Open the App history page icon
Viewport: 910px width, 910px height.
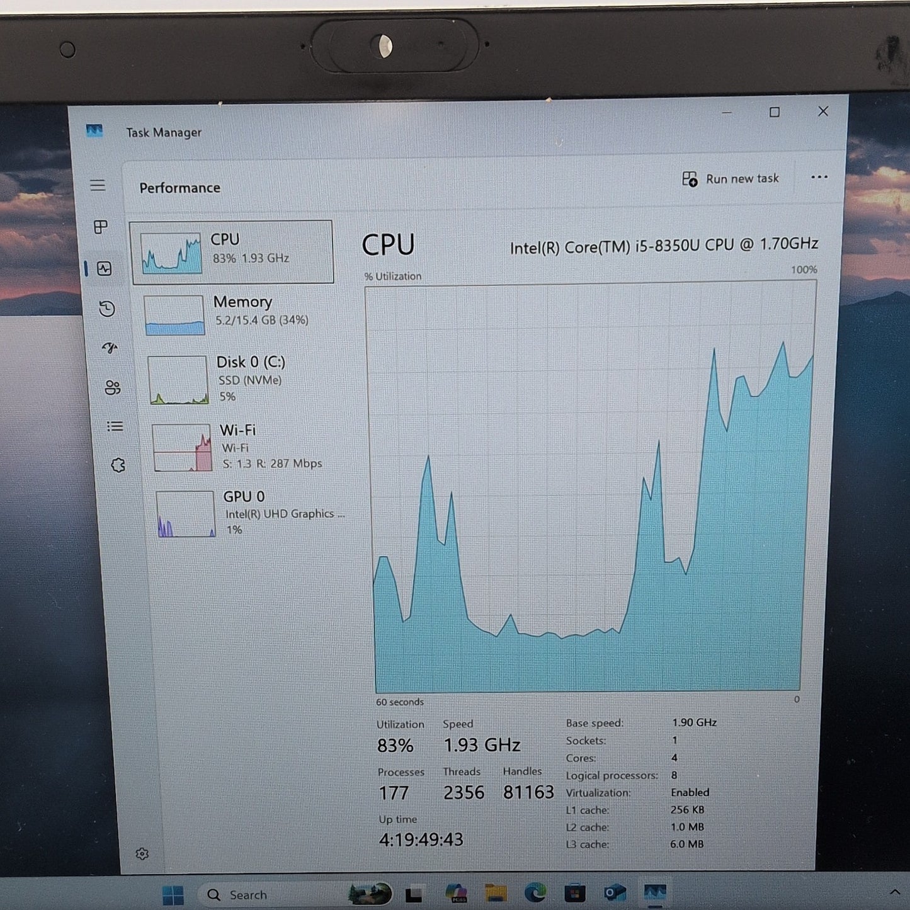[107, 309]
